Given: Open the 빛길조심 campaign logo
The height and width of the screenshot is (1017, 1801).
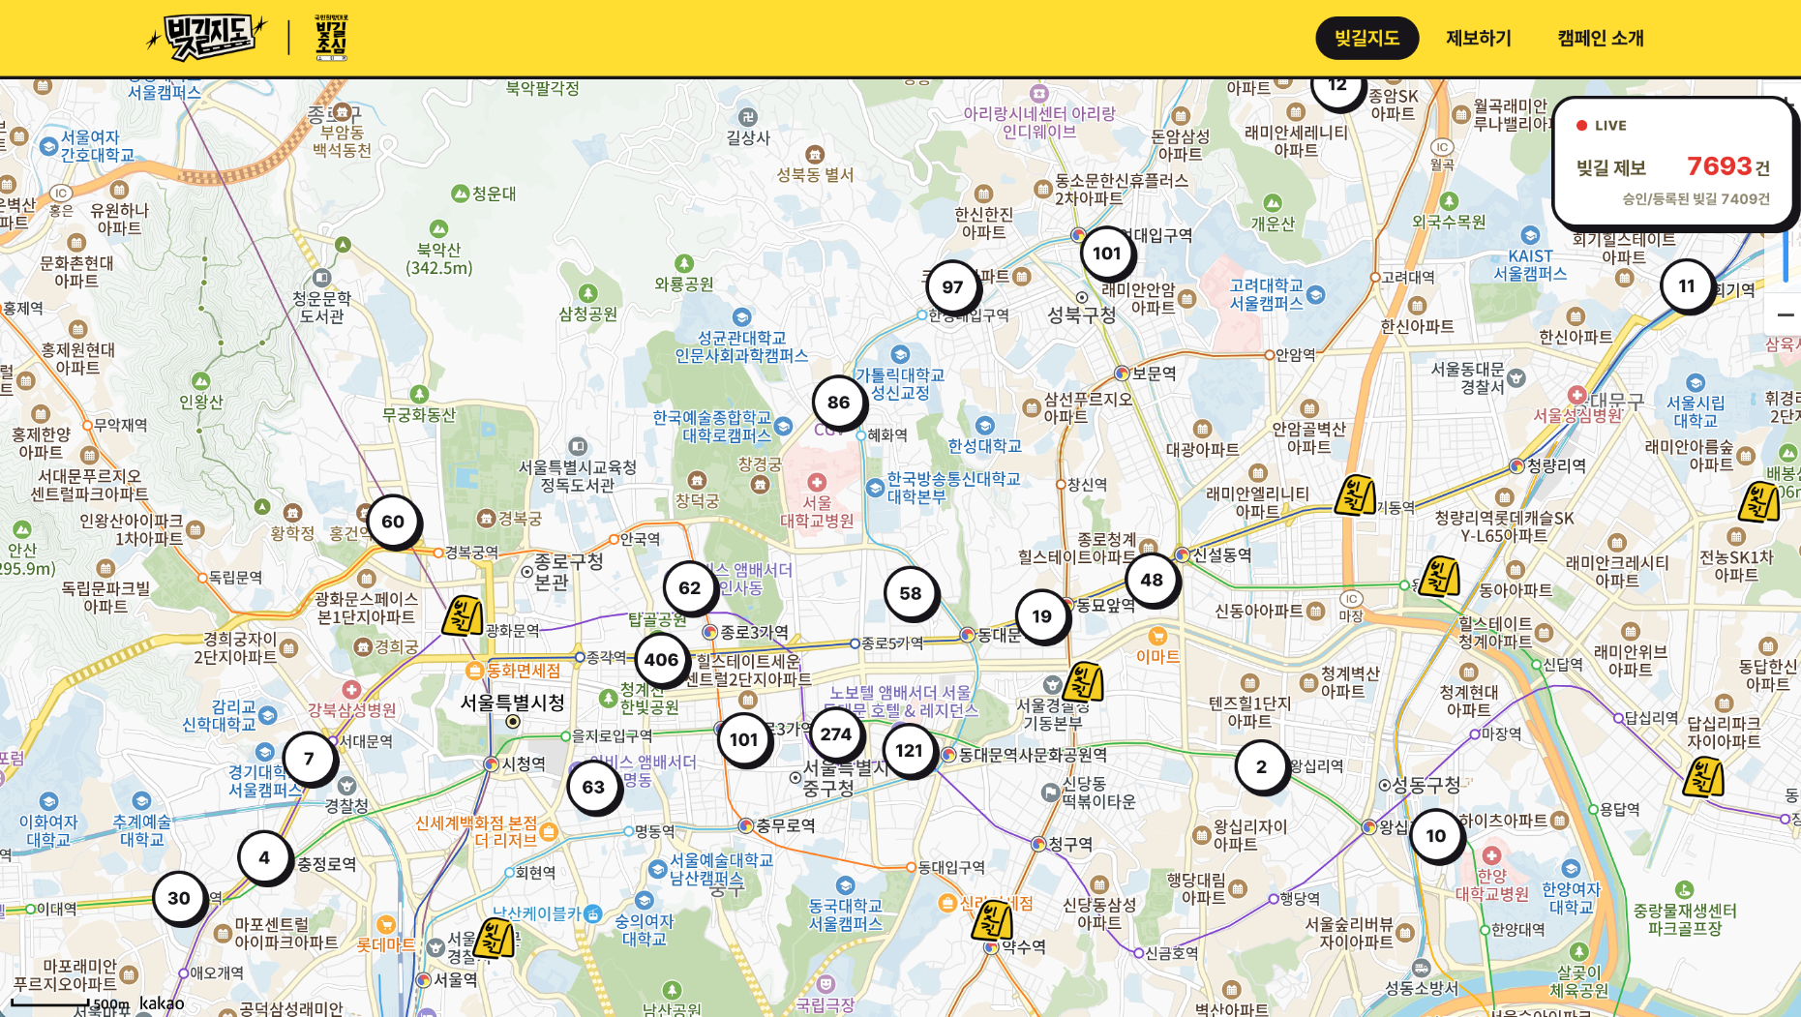Looking at the screenshot, I should pyautogui.click(x=331, y=38).
